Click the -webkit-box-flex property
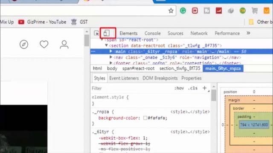Image resolution: width=273 pixels, height=153 pixels. point(119,138)
